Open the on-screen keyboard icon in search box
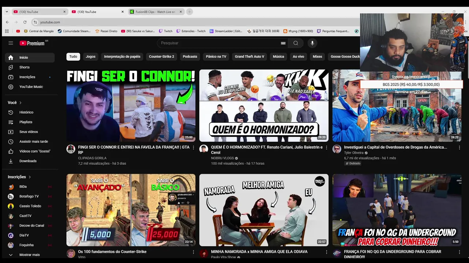Viewport: 469px width, 263px height. click(283, 43)
